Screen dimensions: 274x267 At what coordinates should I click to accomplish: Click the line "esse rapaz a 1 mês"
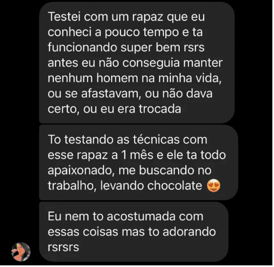tap(137, 156)
